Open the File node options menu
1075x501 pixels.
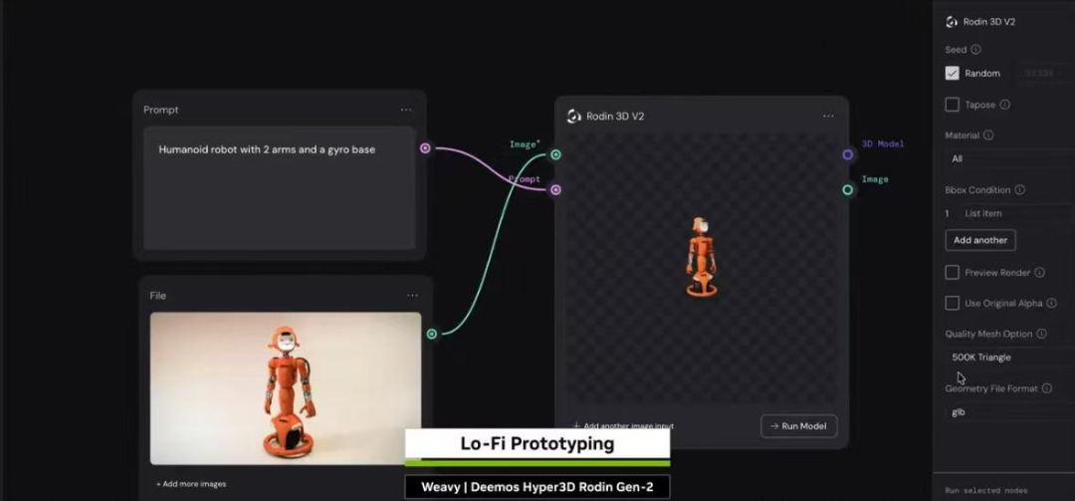[412, 295]
